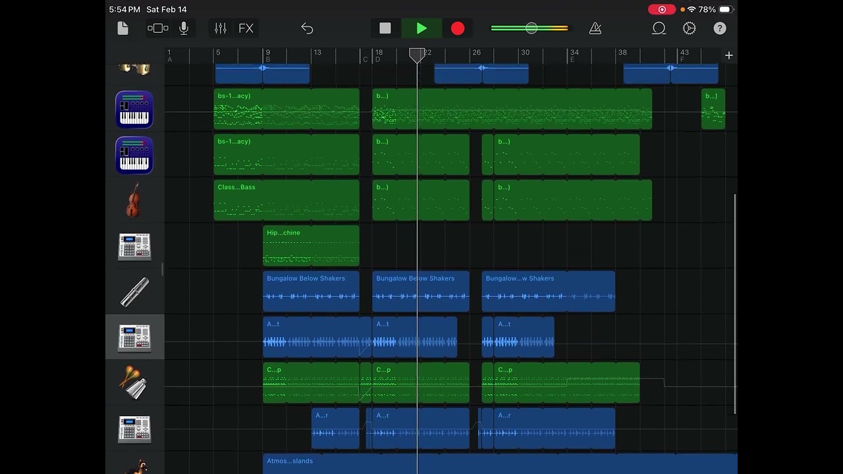Select hip hop drum machine track icon
Viewport: 843px width, 474px height.
(x=134, y=246)
